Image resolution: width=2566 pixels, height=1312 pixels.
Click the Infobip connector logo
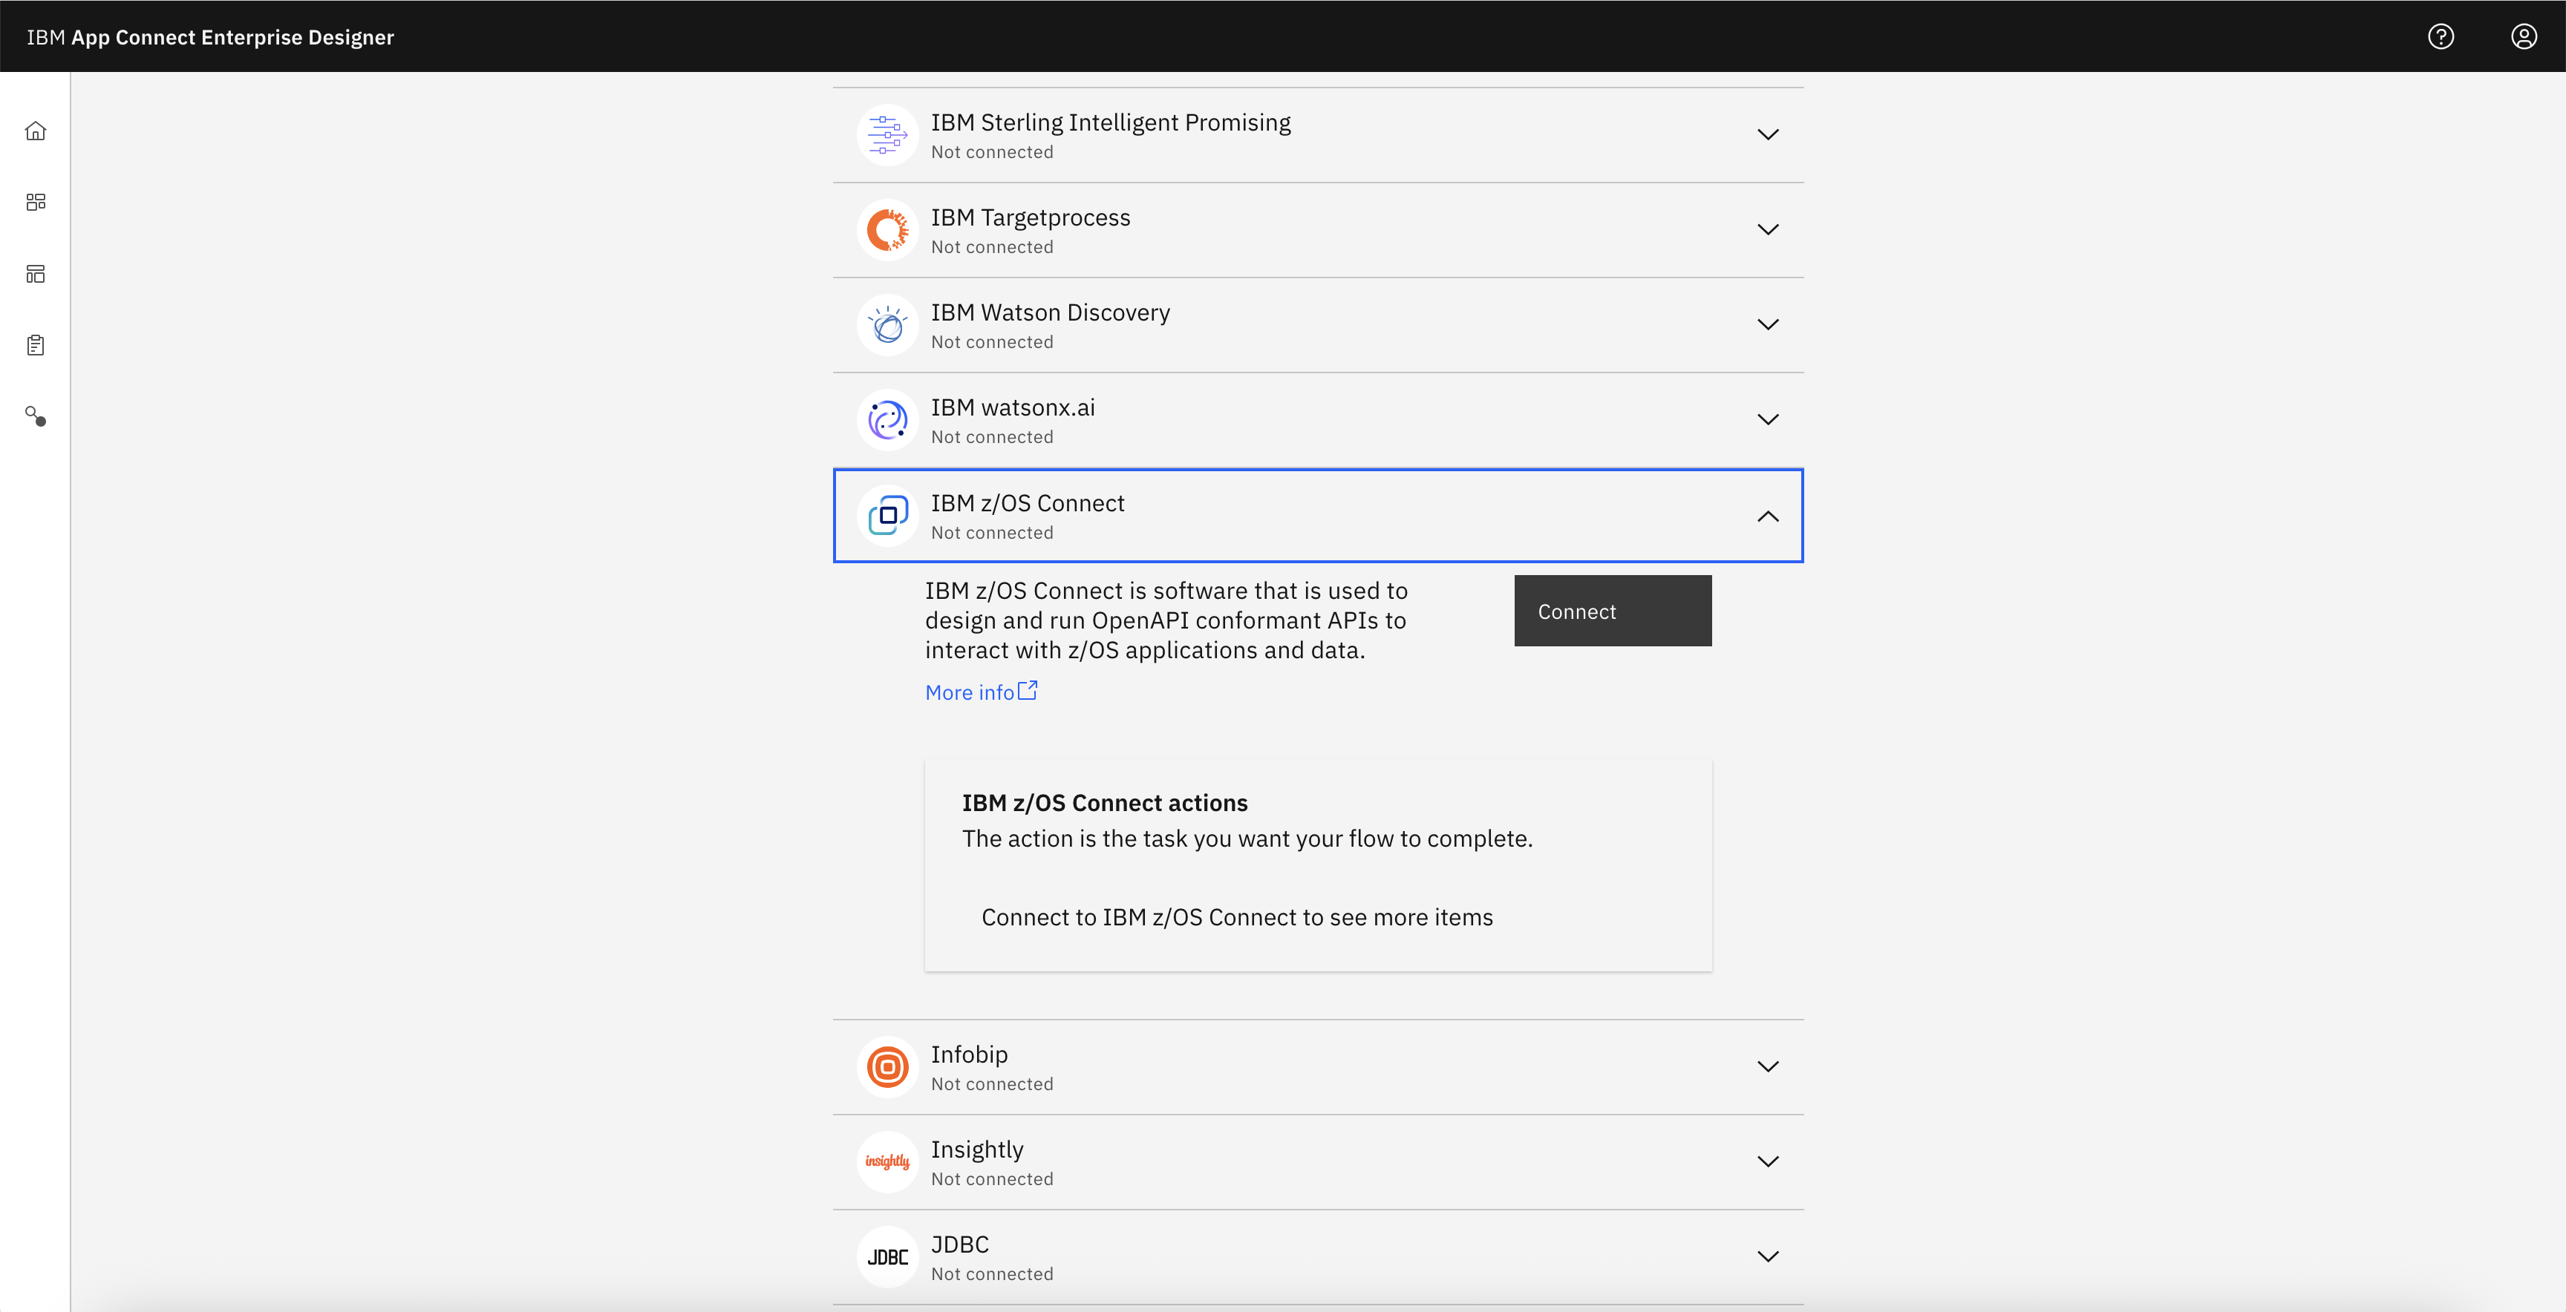[x=887, y=1066]
